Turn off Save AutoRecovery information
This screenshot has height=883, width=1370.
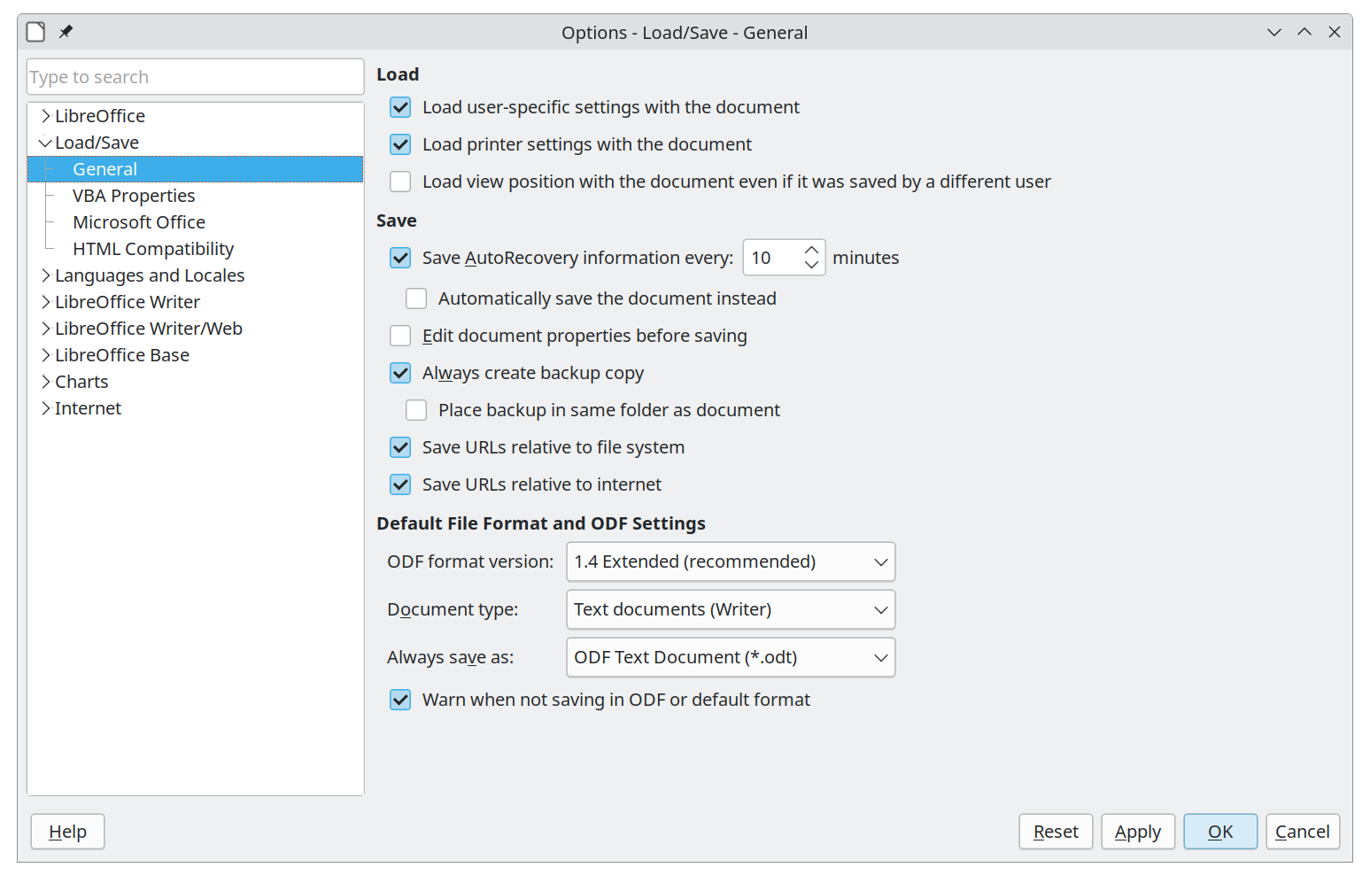pos(400,257)
